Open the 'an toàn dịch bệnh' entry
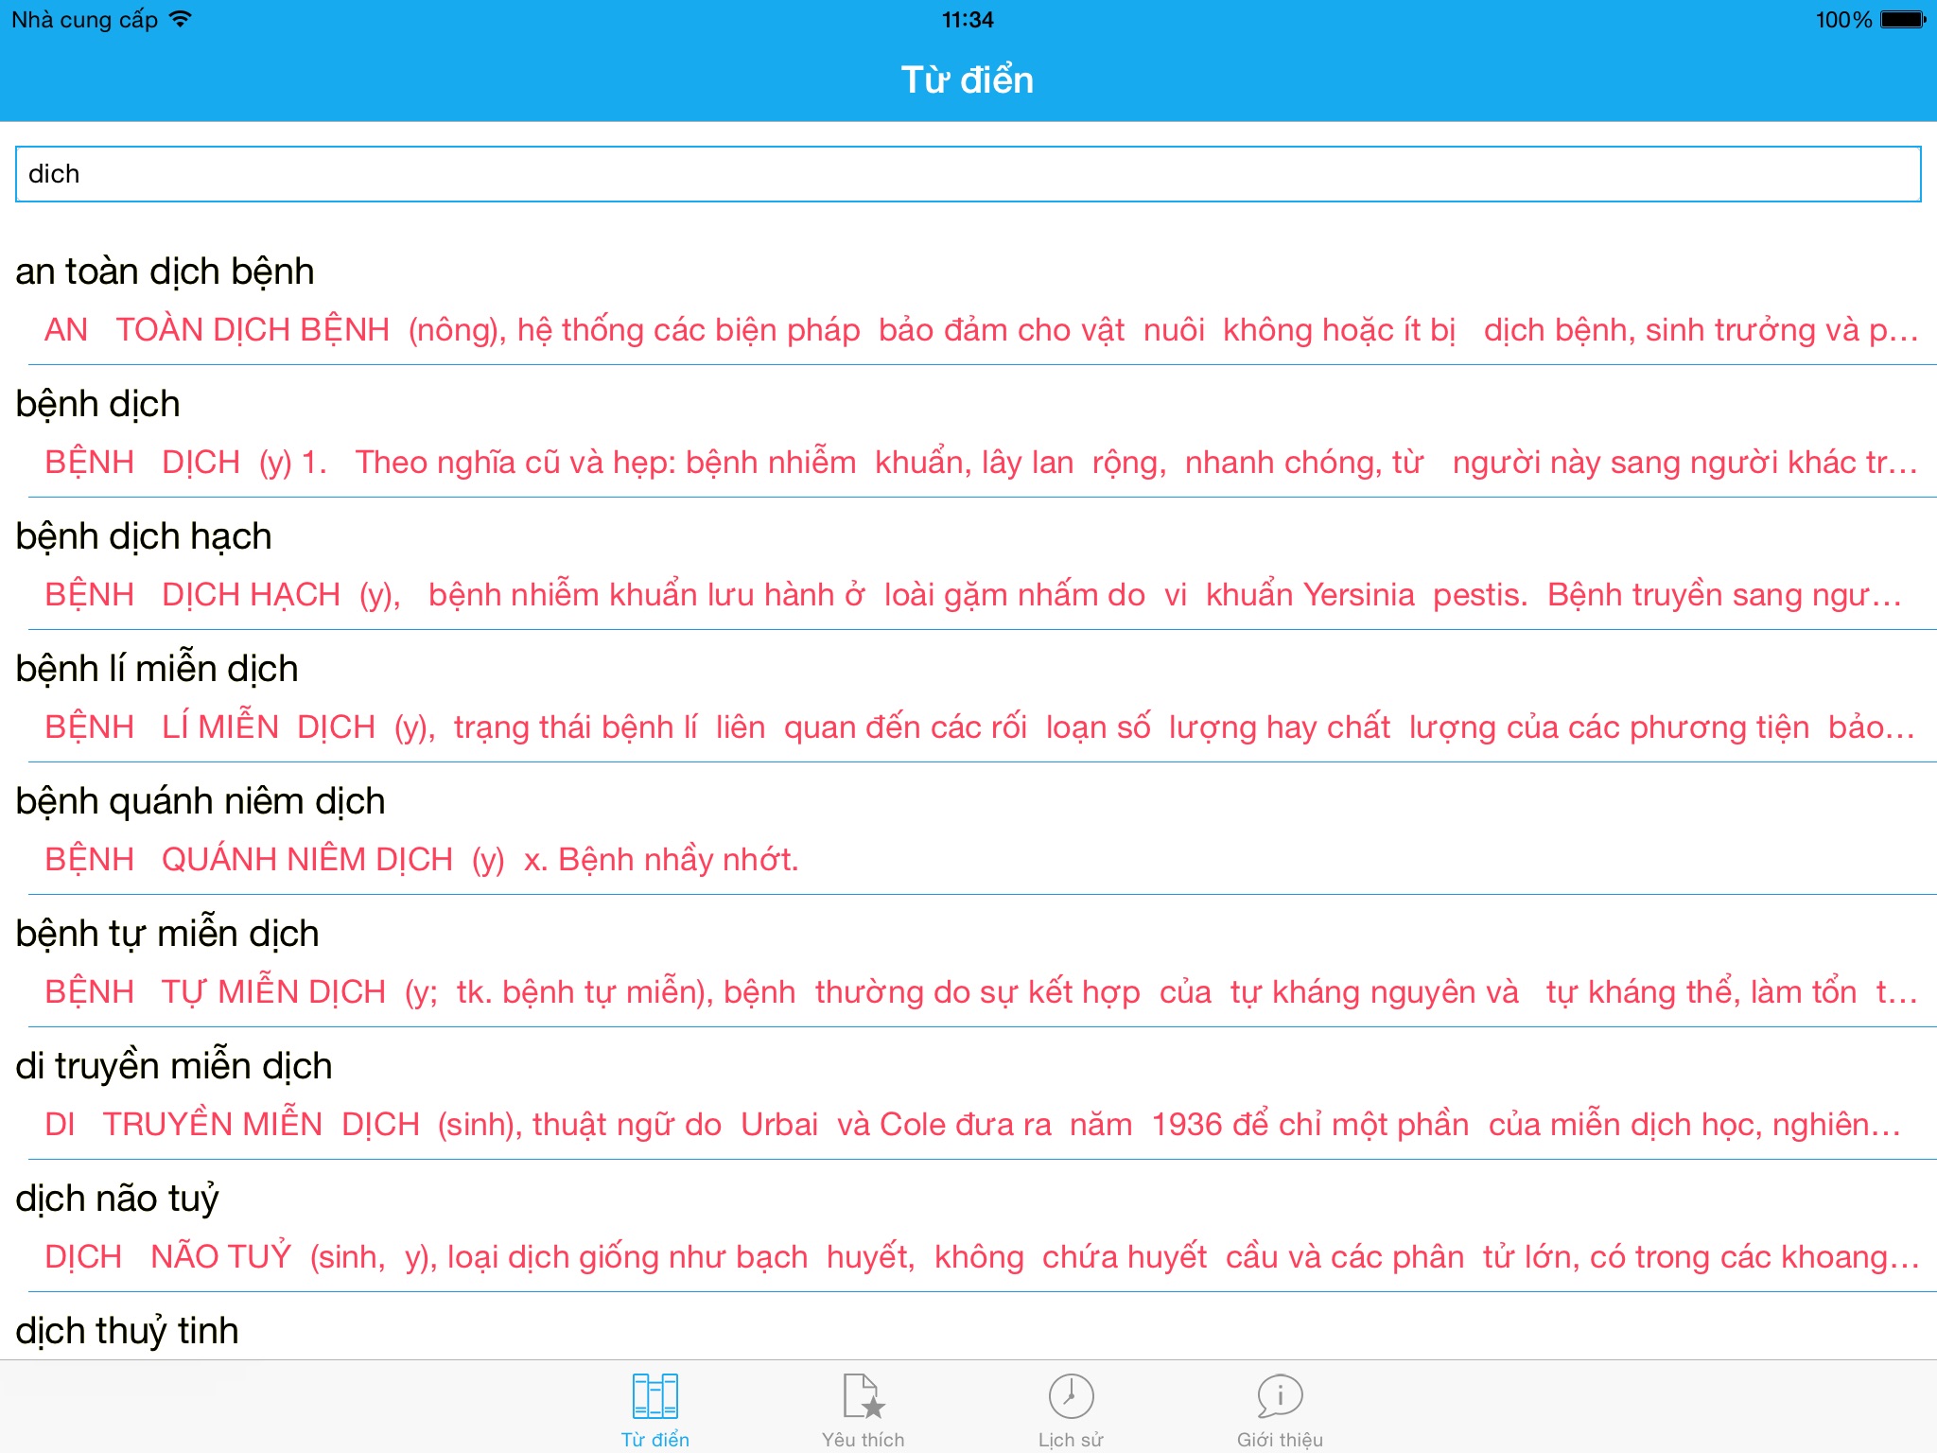This screenshot has width=1937, height=1453. point(165,271)
